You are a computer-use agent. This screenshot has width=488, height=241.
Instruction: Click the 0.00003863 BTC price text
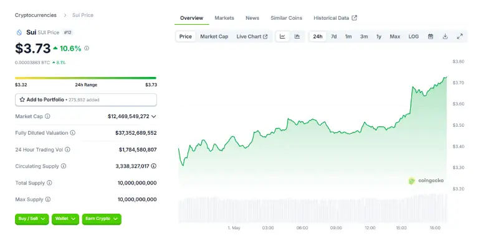tap(32, 62)
